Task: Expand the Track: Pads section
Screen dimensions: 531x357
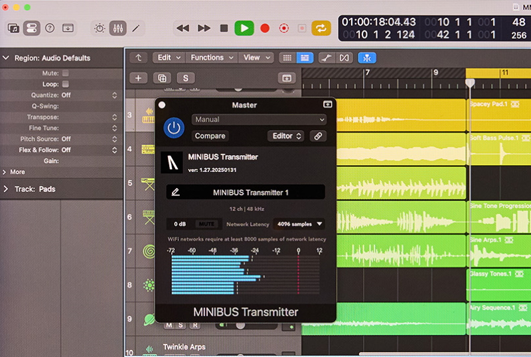Action: click(6, 189)
